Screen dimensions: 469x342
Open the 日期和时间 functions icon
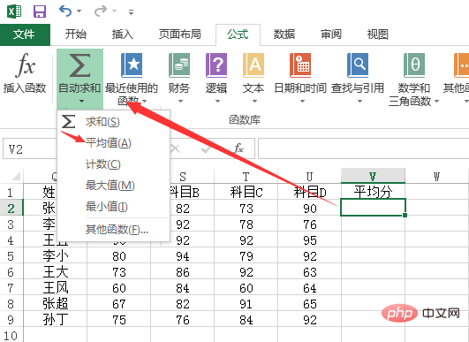tap(300, 65)
